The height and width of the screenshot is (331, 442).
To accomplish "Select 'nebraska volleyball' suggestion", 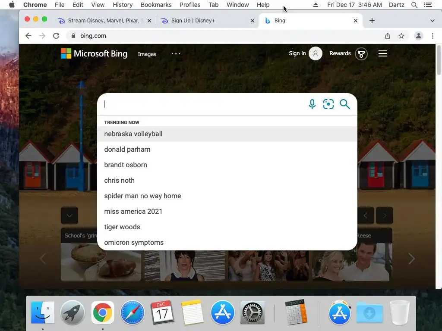I will pyautogui.click(x=227, y=134).
